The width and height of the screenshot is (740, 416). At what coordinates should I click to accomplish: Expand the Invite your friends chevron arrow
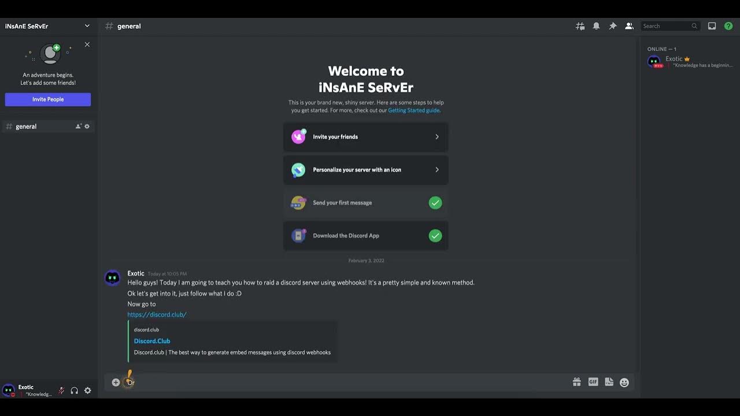pyautogui.click(x=437, y=137)
